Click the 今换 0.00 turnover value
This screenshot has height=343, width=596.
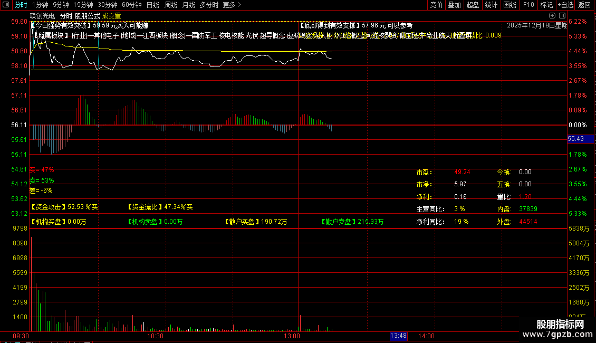(525, 172)
